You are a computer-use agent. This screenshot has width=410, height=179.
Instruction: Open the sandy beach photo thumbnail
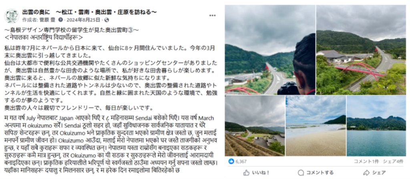(x=316, y=126)
